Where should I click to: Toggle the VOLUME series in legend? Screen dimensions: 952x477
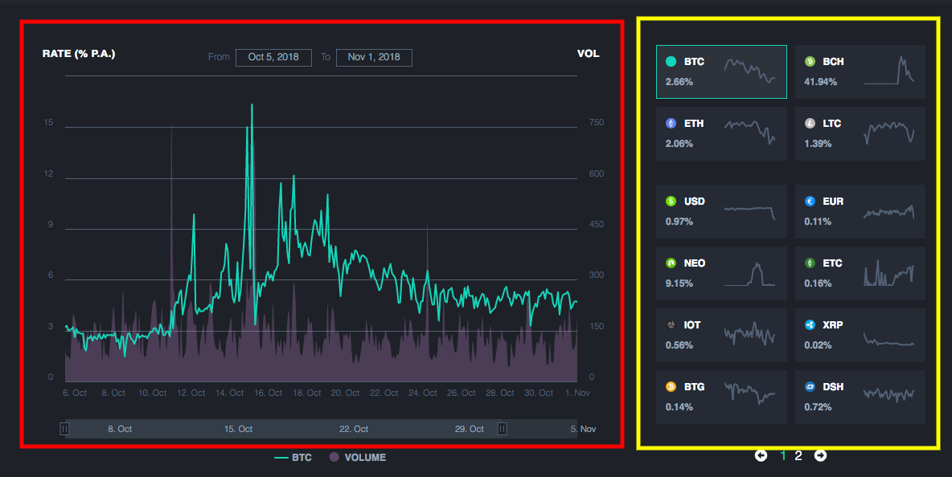click(x=358, y=458)
